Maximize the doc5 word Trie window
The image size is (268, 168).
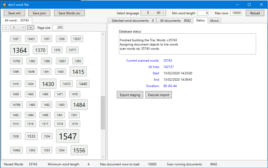point(249,4)
